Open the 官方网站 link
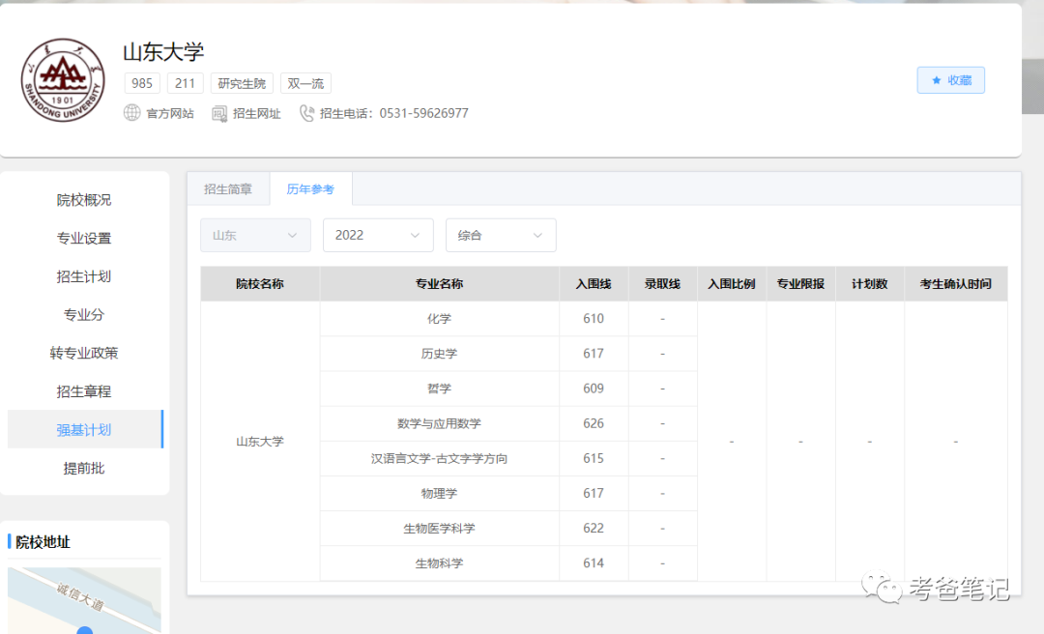This screenshot has width=1044, height=634. click(x=170, y=114)
